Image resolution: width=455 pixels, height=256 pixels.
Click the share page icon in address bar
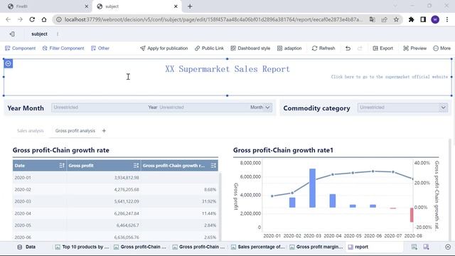384,19
